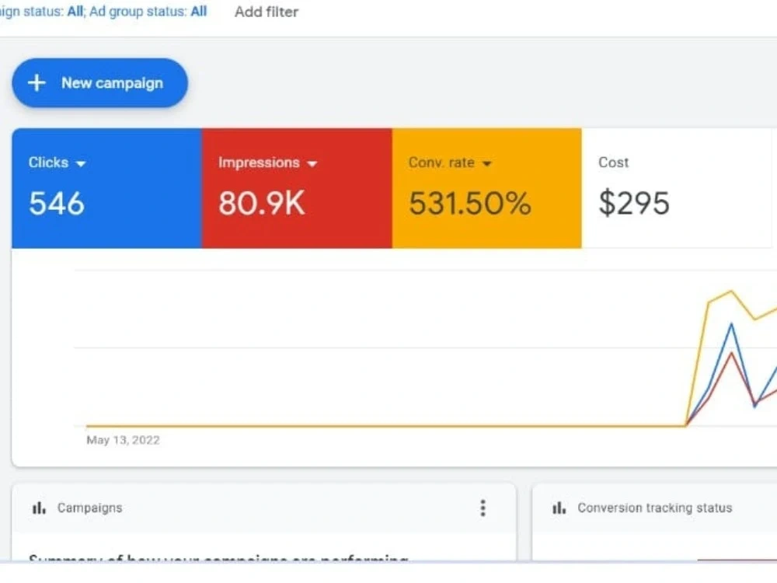Image resolution: width=777 pixels, height=583 pixels.
Task: Click the Cost label text
Action: click(x=614, y=162)
